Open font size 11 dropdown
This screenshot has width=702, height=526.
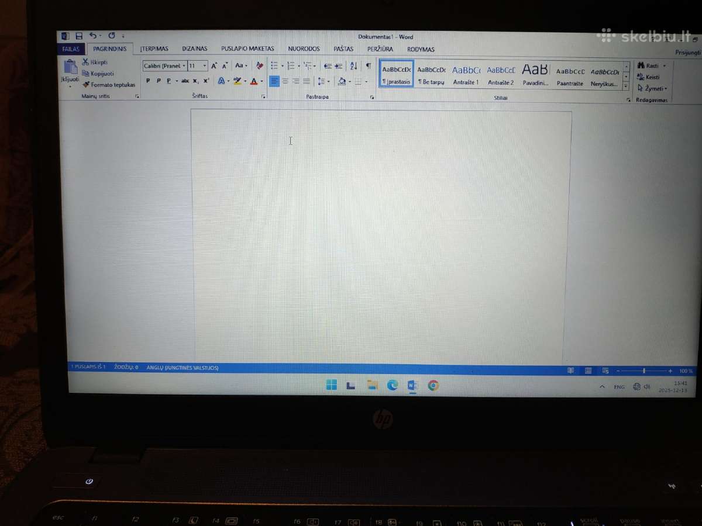[x=204, y=66]
